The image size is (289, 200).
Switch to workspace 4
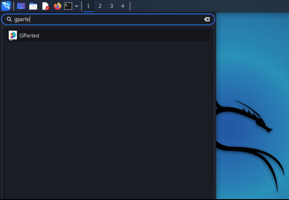click(123, 6)
